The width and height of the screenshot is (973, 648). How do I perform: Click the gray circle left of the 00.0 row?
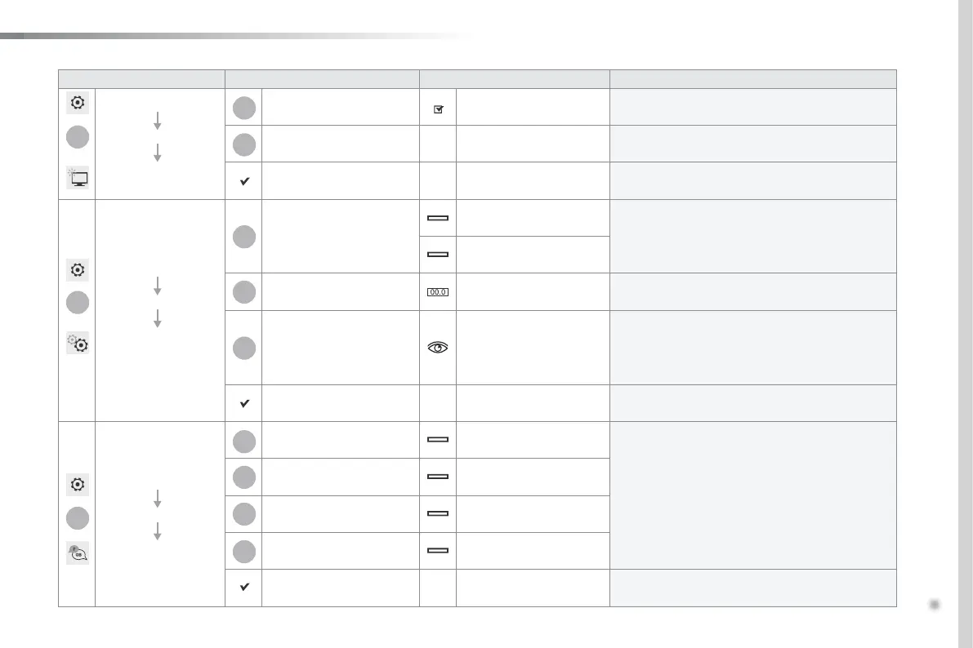(243, 291)
